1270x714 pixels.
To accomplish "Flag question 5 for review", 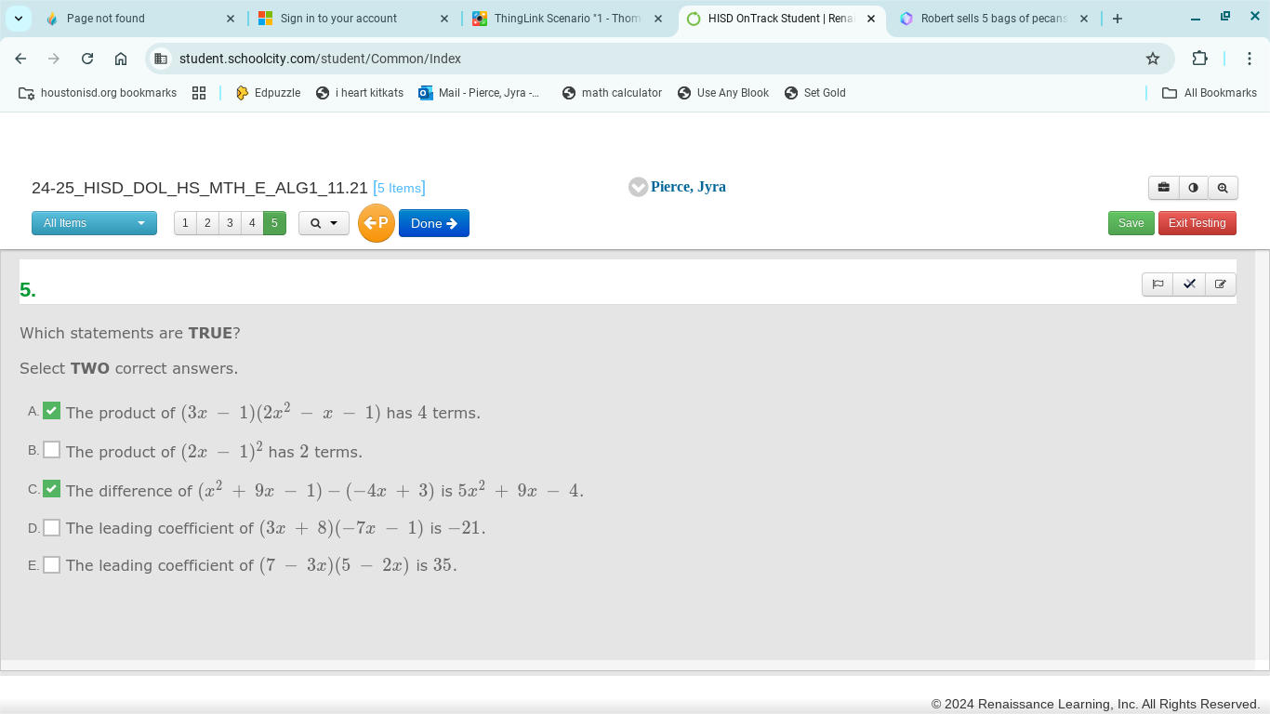I will [1158, 284].
